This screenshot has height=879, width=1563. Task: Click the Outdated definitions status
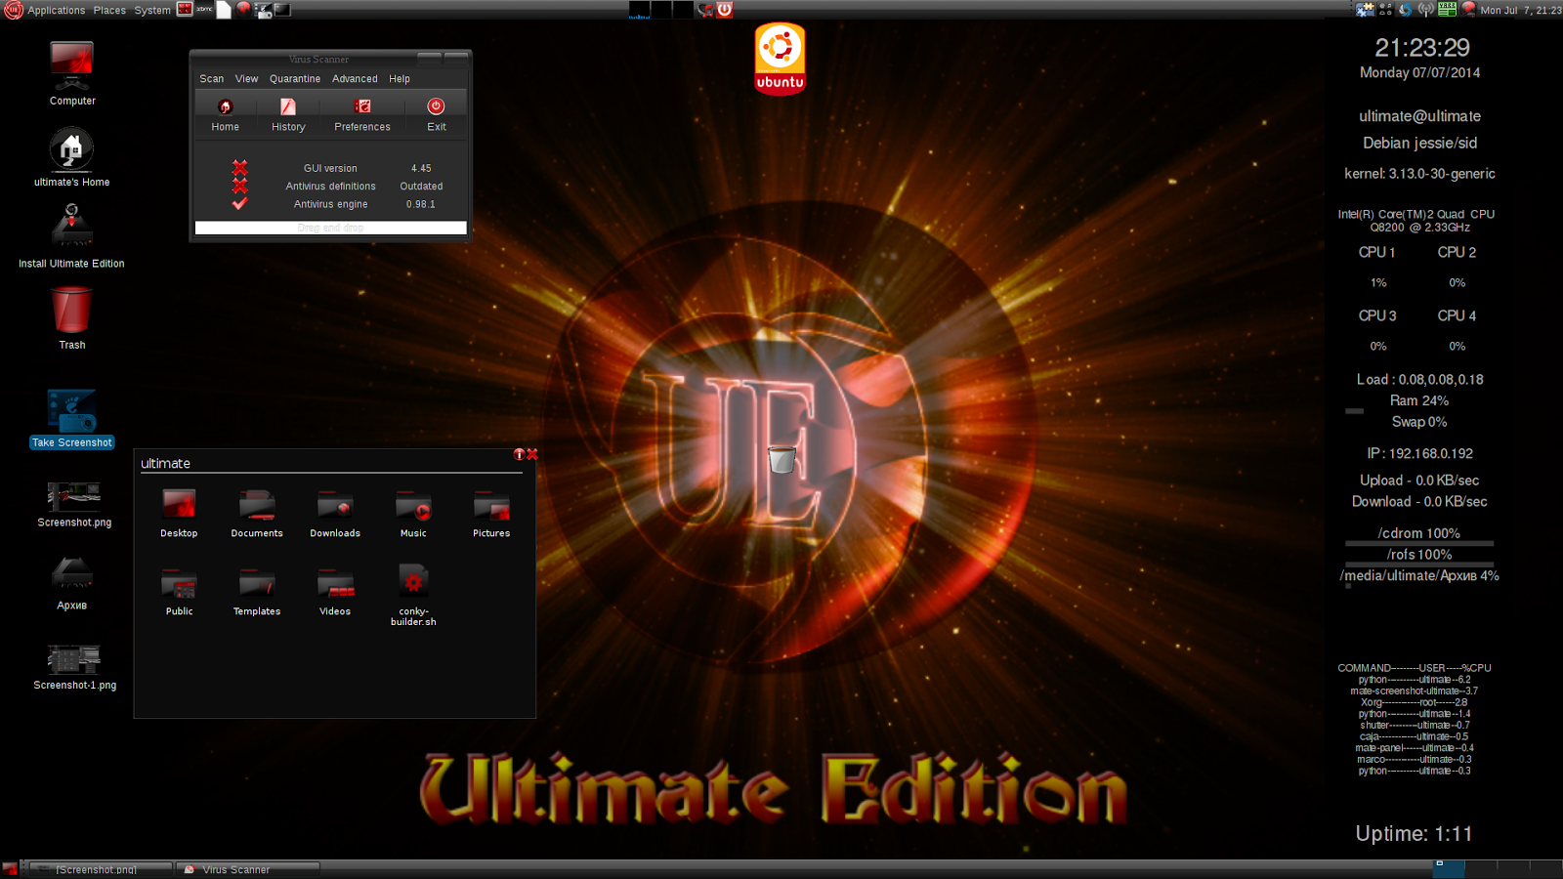(x=421, y=187)
